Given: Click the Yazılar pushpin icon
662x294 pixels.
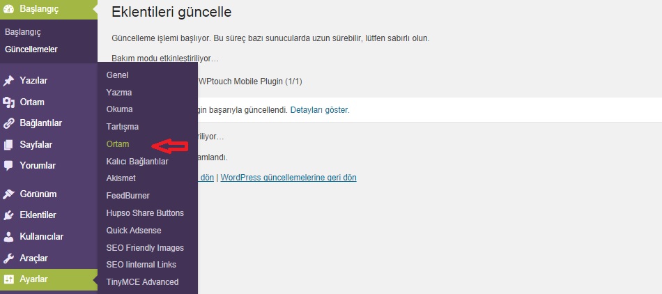Looking at the screenshot, I should pos(8,81).
